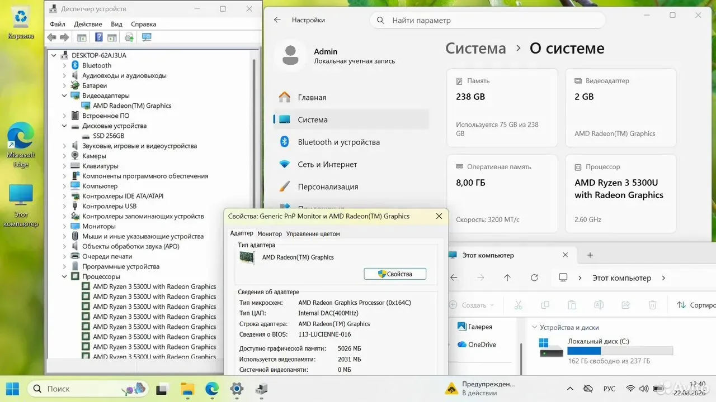Select 'AMD Radeon(TM) Graphics' under Видеоадаптеры
Viewport: 716px width, 402px height.
click(132, 106)
